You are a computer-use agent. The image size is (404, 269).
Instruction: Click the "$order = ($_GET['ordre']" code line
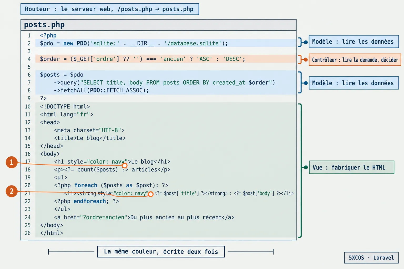coord(143,59)
